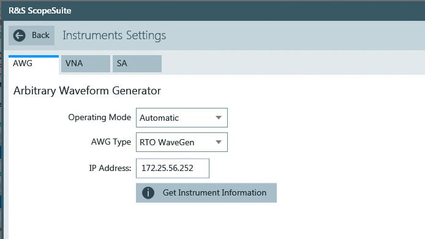
Task: Click the info icon on Get Instrument Information
Action: 148,193
